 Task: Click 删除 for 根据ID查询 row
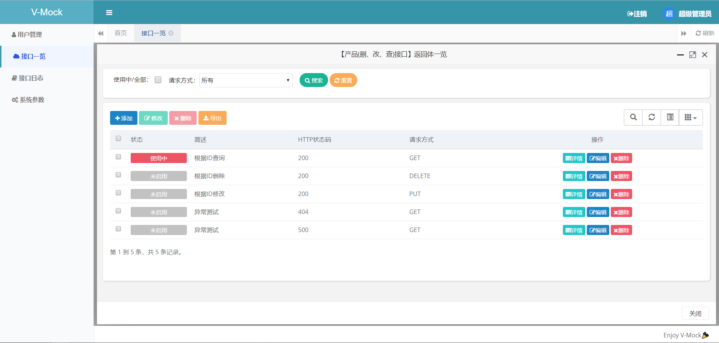[621, 158]
